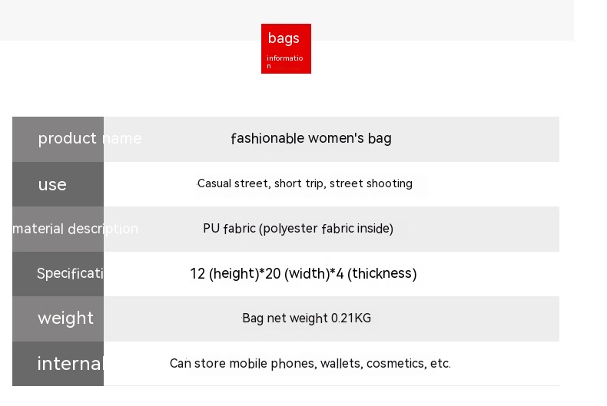This screenshot has height=406, width=607.
Task: Select the "weight" label cell
Action: tap(58, 319)
